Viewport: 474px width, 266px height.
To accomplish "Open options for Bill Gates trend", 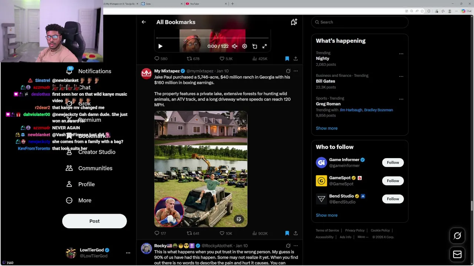I will pos(401,76).
